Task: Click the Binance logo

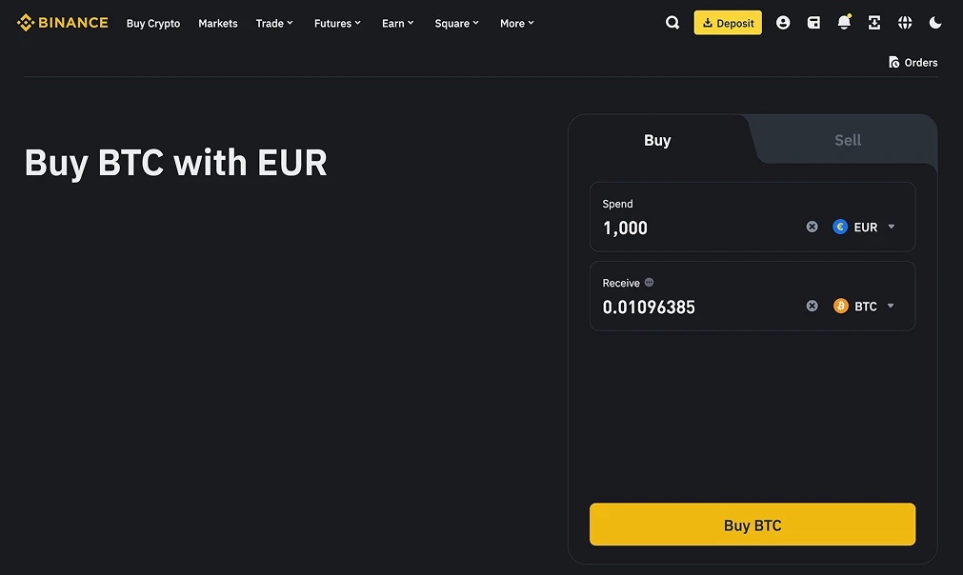Action: click(x=63, y=23)
